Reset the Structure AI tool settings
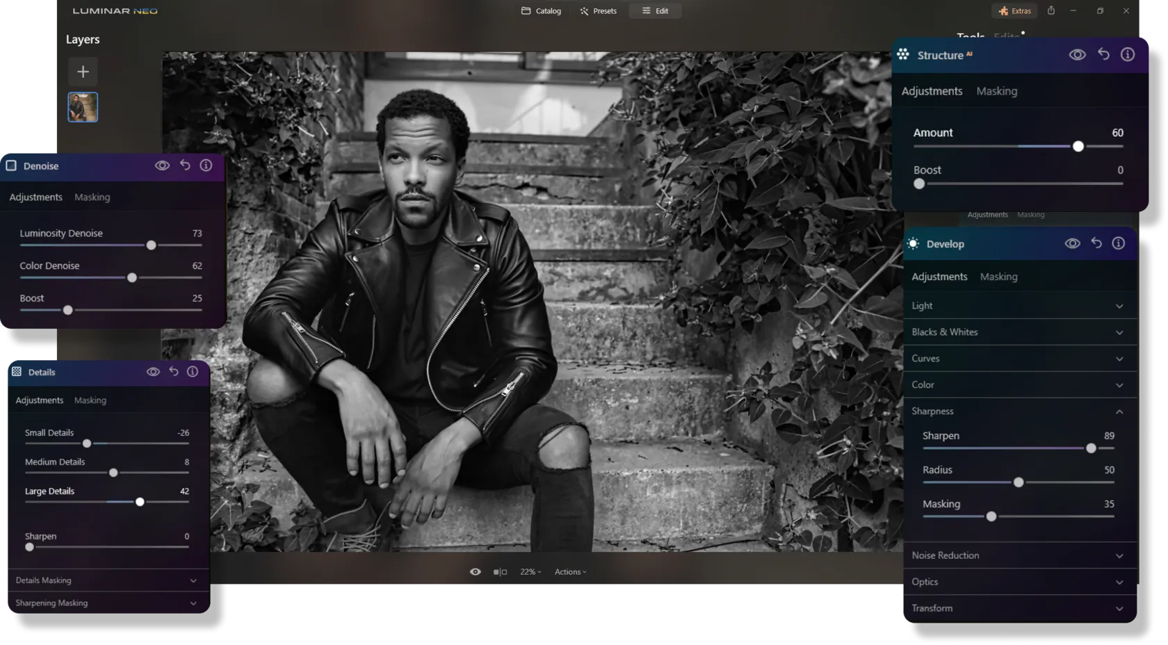Screen dimensions: 1168x645 click(1103, 54)
